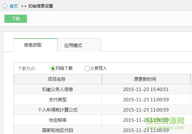Click the update time for 个人所得税计算公式
Image resolution: width=192 pixels, height=134 pixels.
(146, 110)
